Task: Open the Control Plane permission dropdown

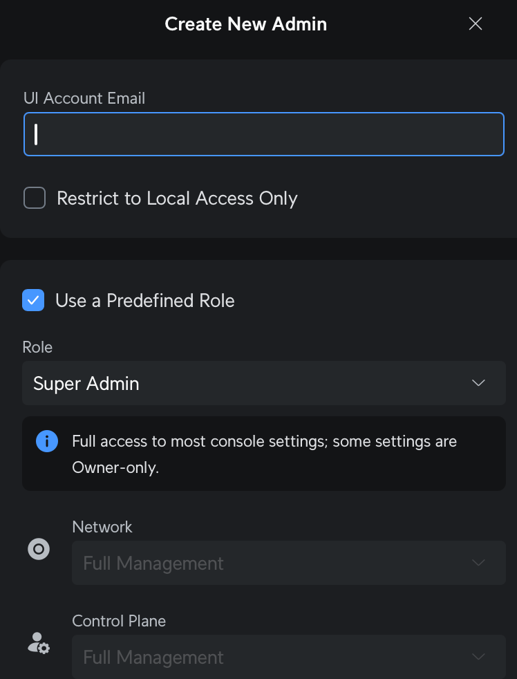Action: coord(276,657)
